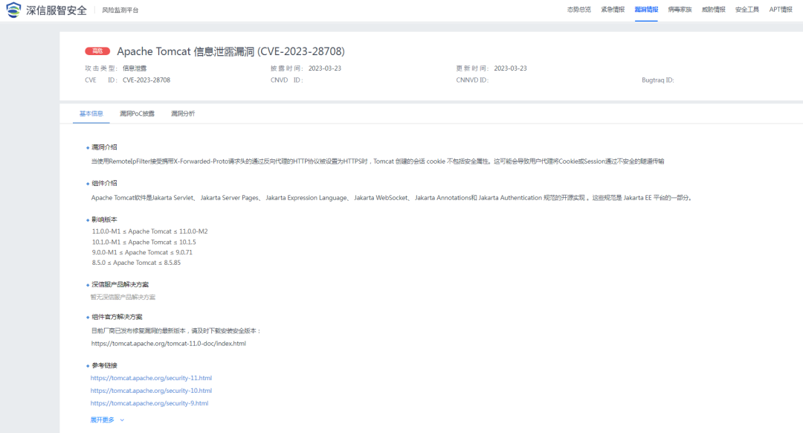
Task: Open the security-10.html reference link
Action: 151,391
